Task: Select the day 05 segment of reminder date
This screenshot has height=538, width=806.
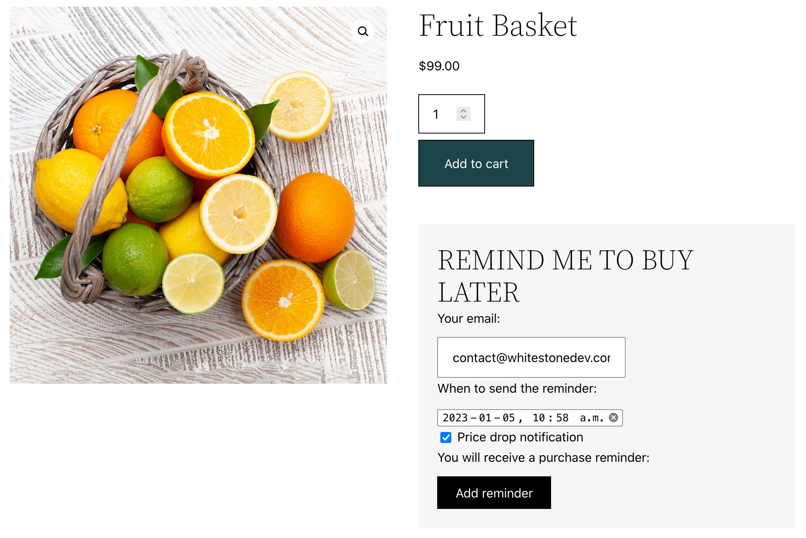Action: coord(509,418)
